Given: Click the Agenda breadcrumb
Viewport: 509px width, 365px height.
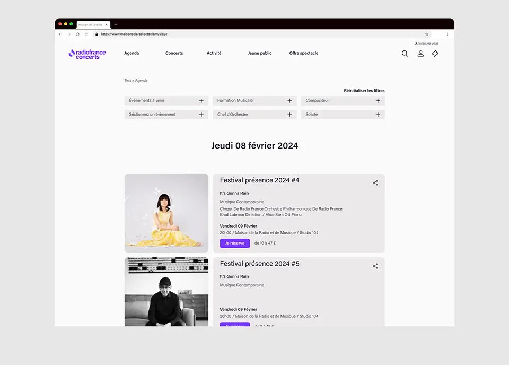Looking at the screenshot, I should [141, 81].
